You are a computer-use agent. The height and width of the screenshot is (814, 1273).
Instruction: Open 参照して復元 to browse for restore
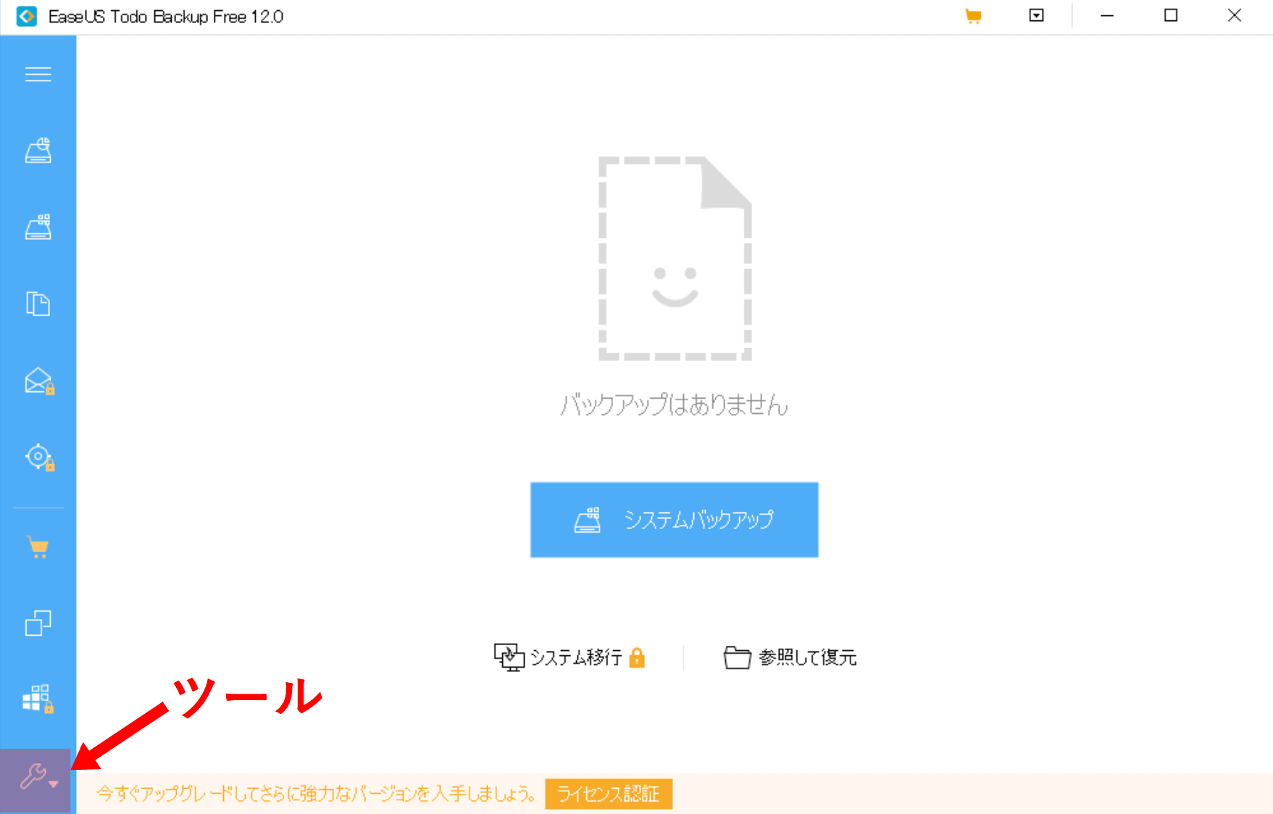[790, 657]
